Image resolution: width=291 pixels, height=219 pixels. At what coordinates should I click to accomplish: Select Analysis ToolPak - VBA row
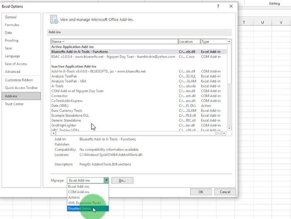point(139,81)
